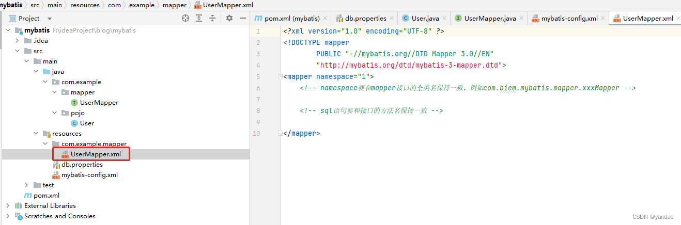The width and height of the screenshot is (681, 225).
Task: Collapse the resources folder
Action: point(36,134)
